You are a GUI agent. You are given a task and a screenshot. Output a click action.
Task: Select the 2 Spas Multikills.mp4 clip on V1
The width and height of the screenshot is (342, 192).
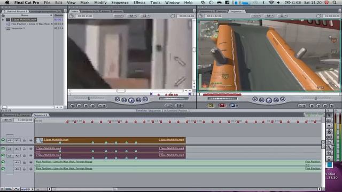110,140
